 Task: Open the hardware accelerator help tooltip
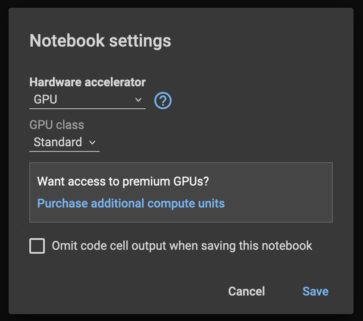pos(163,100)
